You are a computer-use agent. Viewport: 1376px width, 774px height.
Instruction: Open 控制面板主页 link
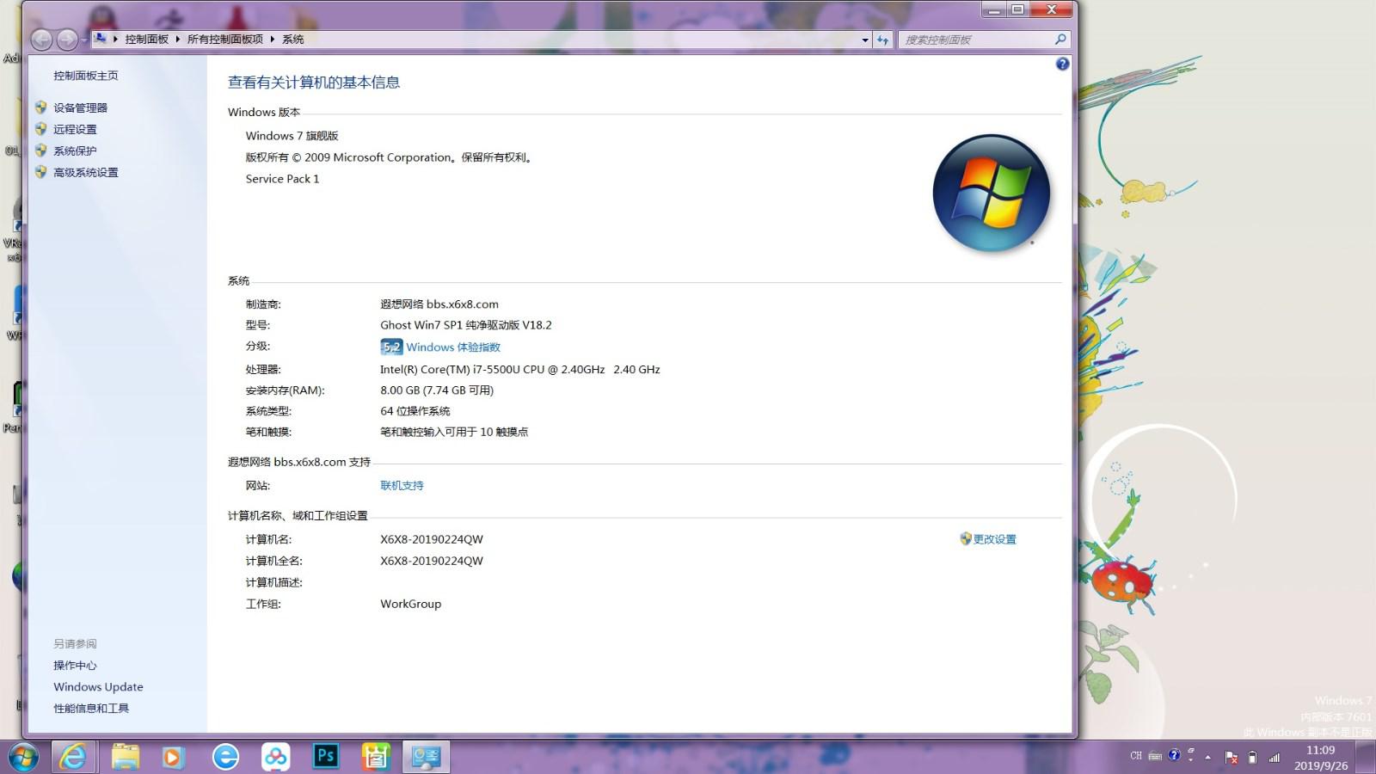click(x=86, y=76)
